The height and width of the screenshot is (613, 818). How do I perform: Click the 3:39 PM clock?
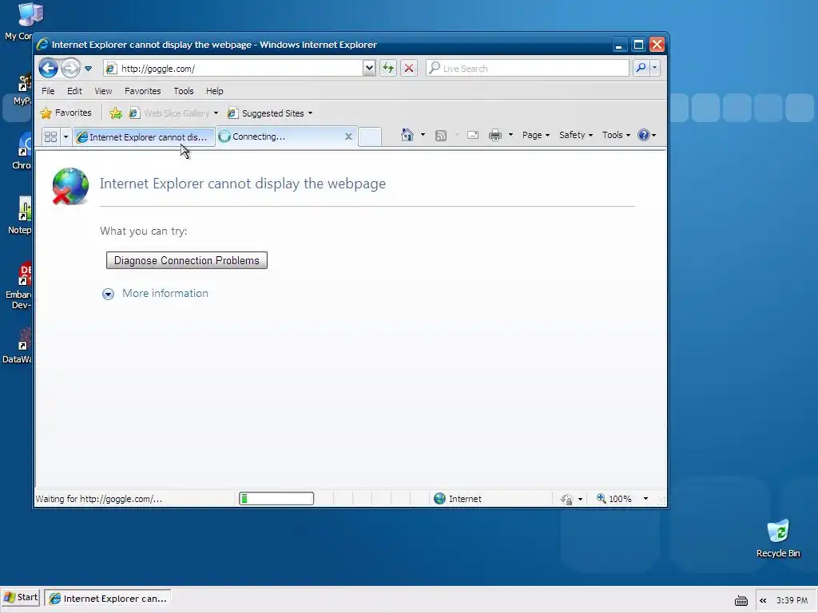792,600
